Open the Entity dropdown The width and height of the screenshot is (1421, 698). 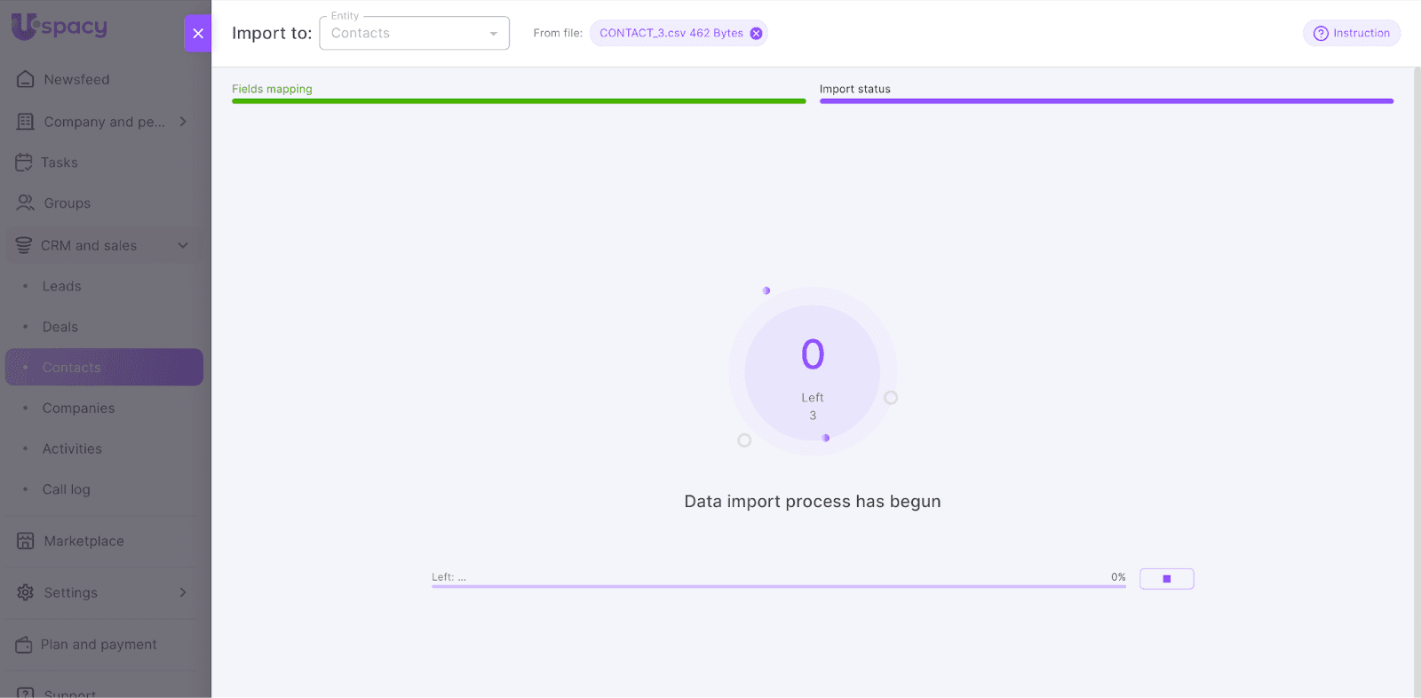pyautogui.click(x=414, y=34)
